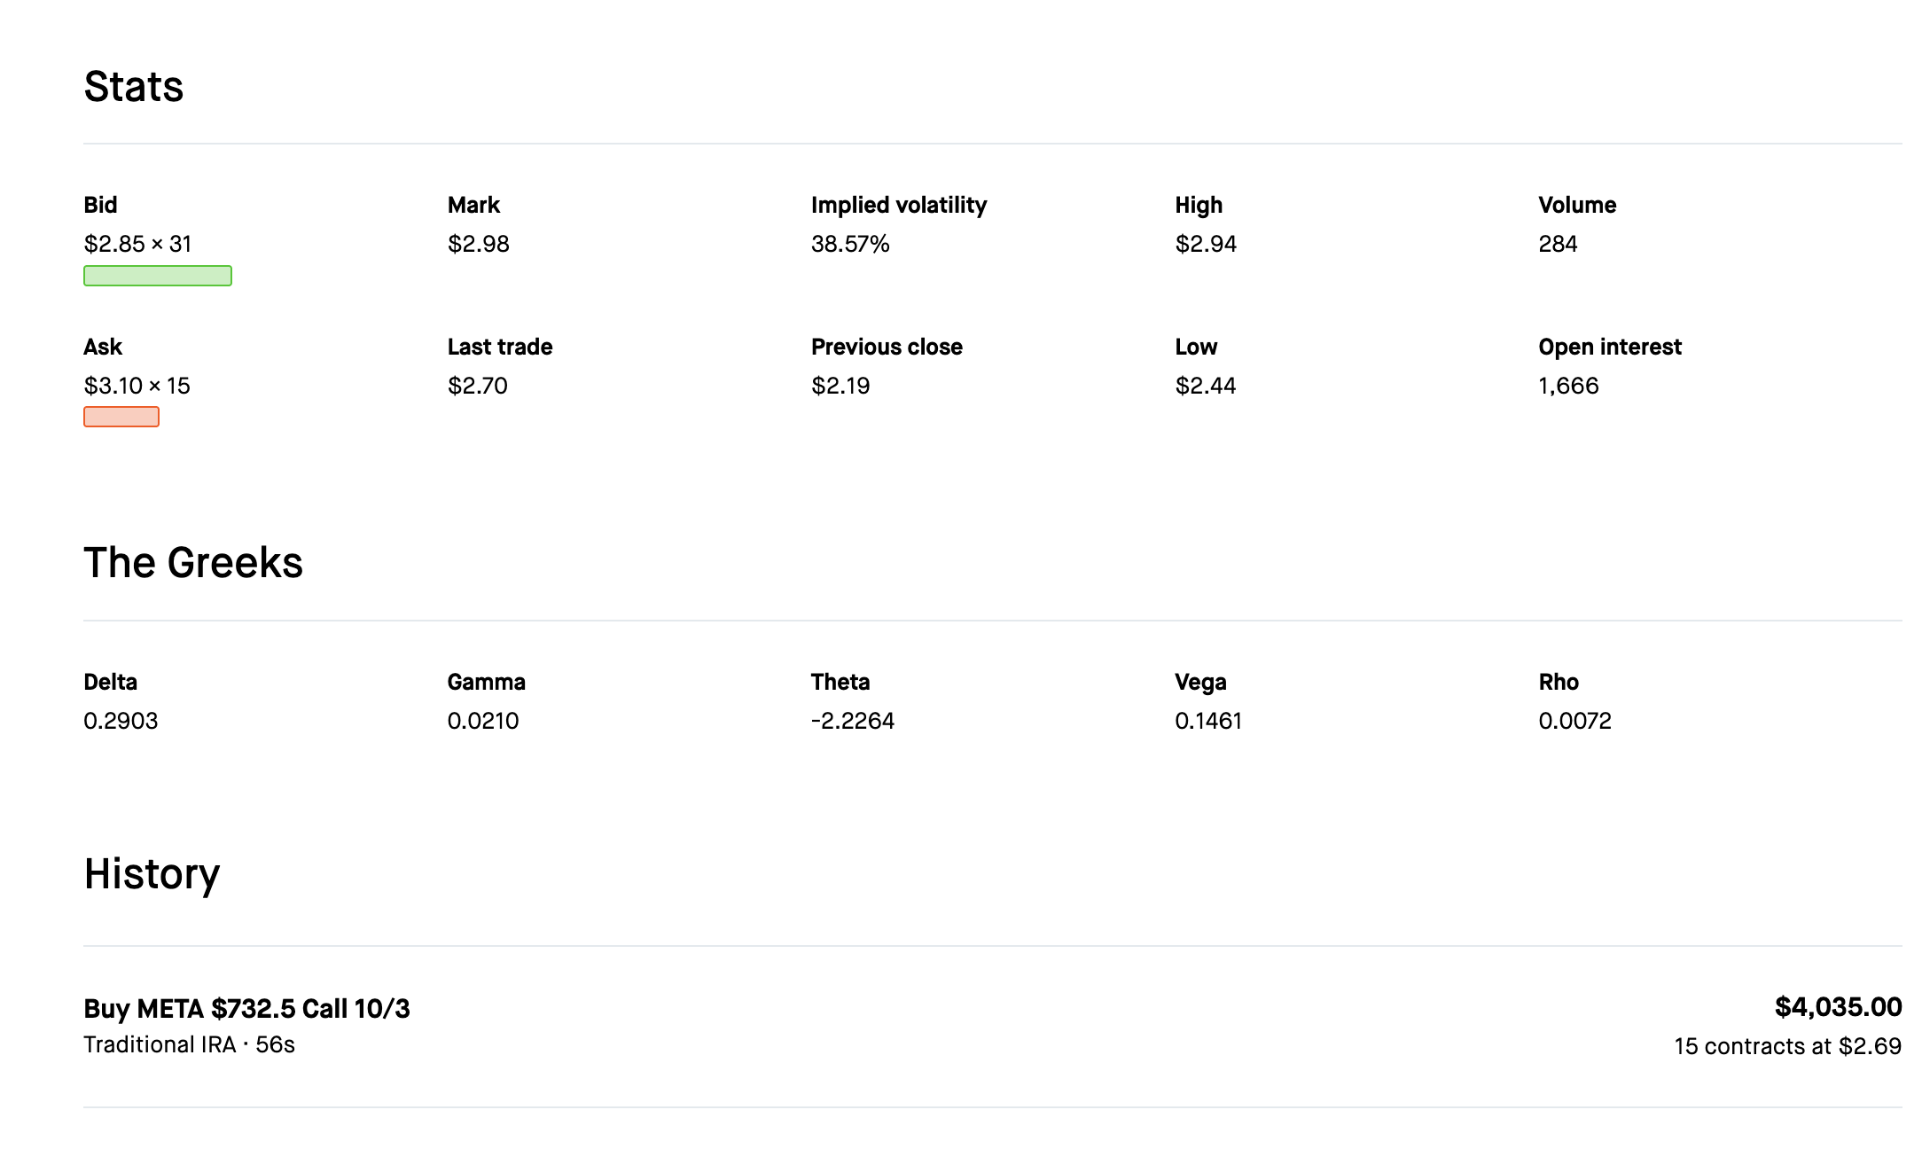Click the Vega label
Screen dimensions: 1922x1149
pyautogui.click(x=1200, y=682)
